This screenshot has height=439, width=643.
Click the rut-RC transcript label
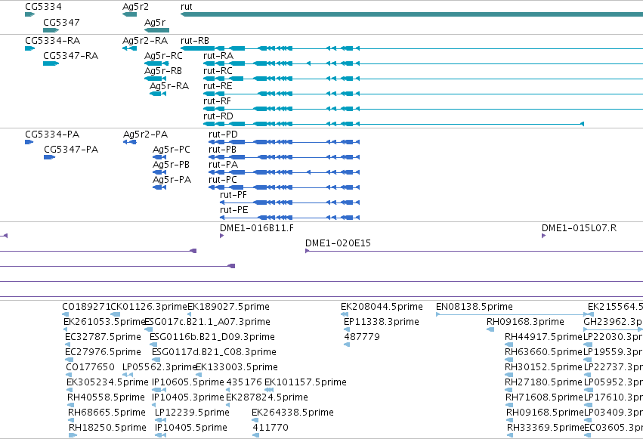(218, 71)
